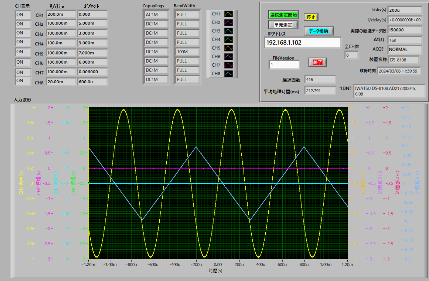
Task: Click the CH3 V/div field 100.000m
Action: coord(61,33)
